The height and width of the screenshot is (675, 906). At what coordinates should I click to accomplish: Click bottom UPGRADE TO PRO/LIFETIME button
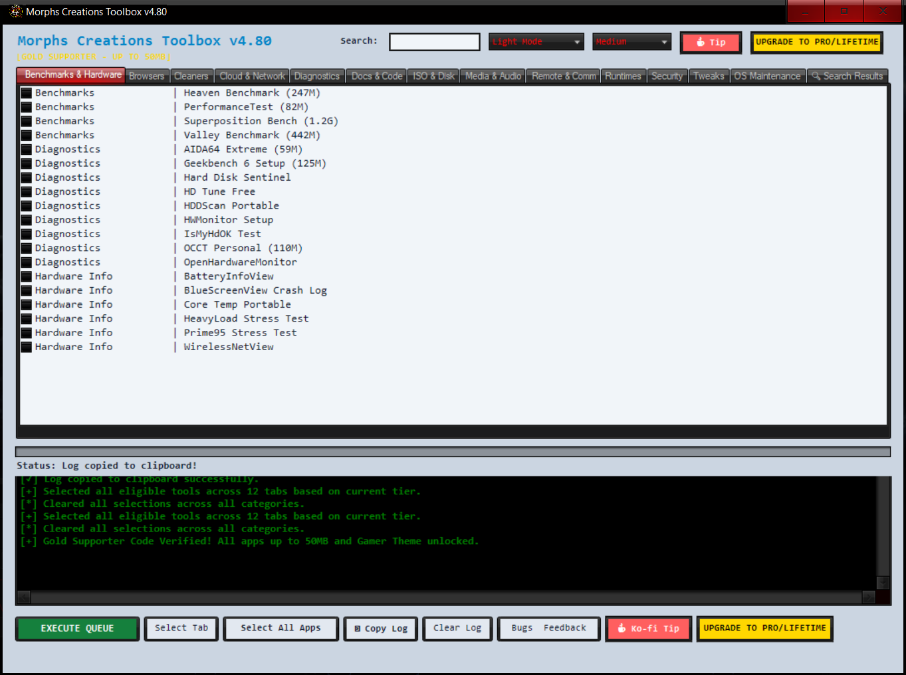point(764,628)
